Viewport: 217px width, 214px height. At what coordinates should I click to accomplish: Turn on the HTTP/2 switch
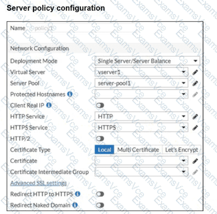pyautogui.click(x=100, y=139)
